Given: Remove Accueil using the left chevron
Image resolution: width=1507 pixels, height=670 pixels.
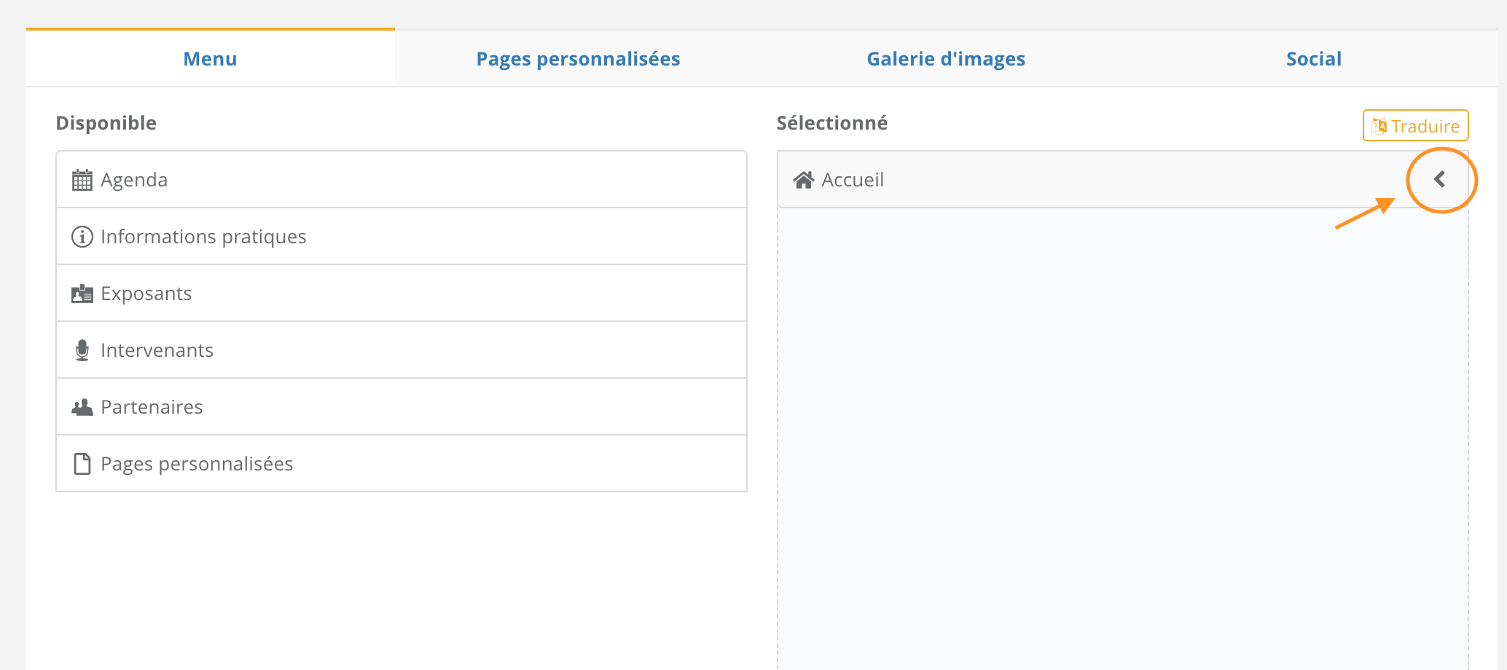Looking at the screenshot, I should 1440,179.
